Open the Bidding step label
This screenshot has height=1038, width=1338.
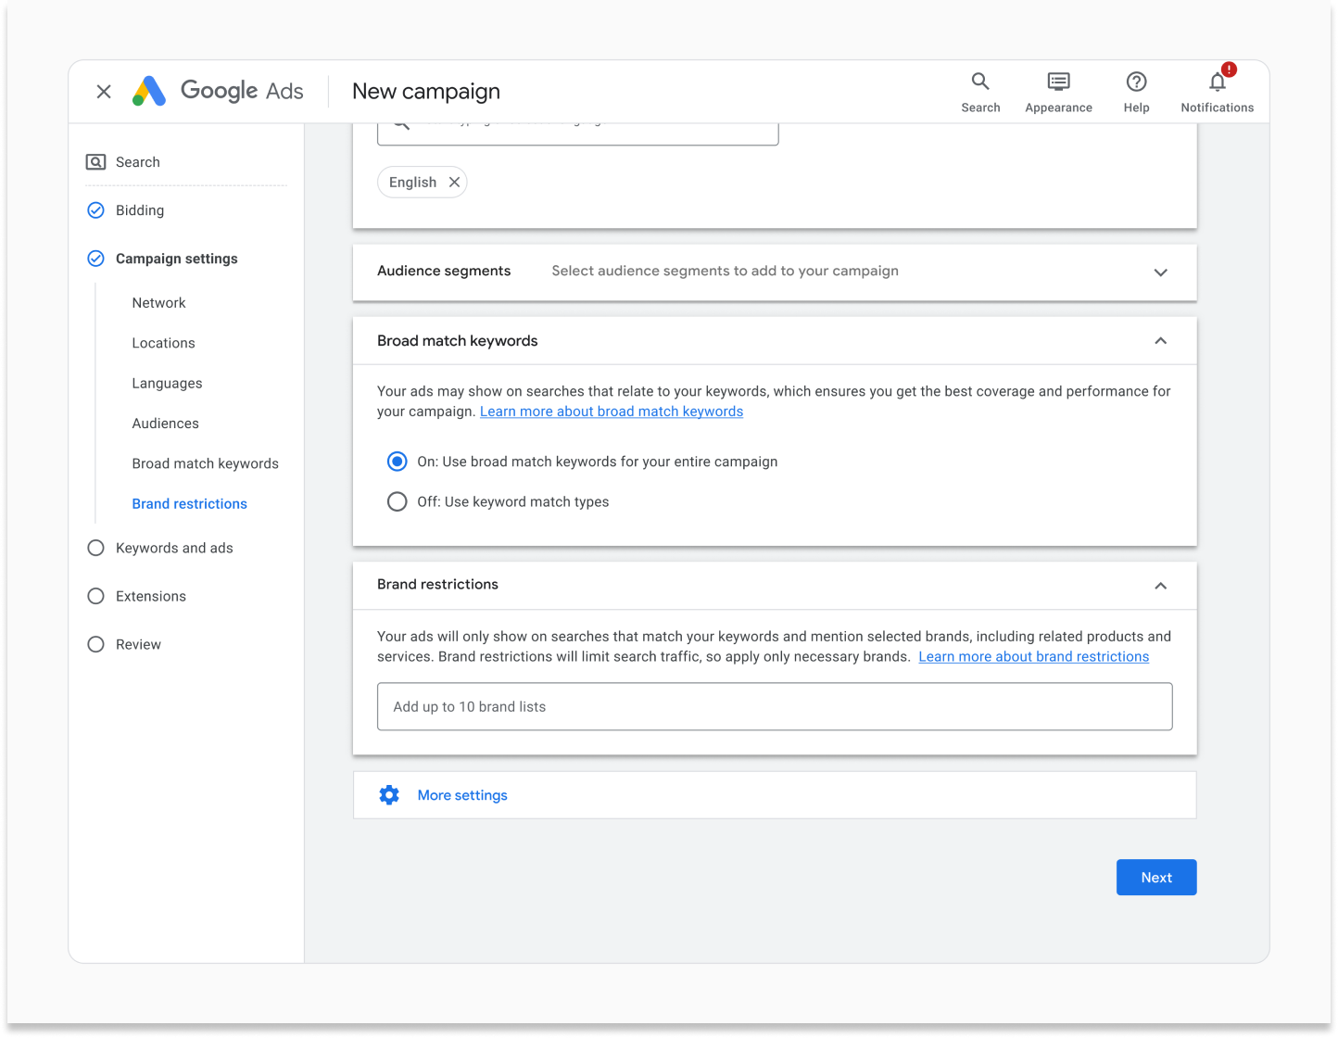(x=140, y=210)
